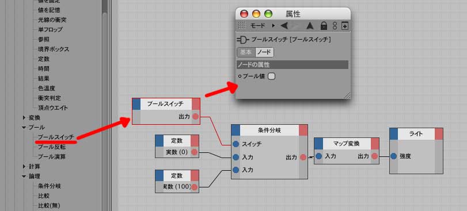The width and height of the screenshot is (467, 211).
Task: Select ブール演算 in the node tree
Action: tap(52, 156)
